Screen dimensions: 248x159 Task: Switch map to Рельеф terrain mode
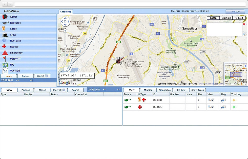point(239,18)
